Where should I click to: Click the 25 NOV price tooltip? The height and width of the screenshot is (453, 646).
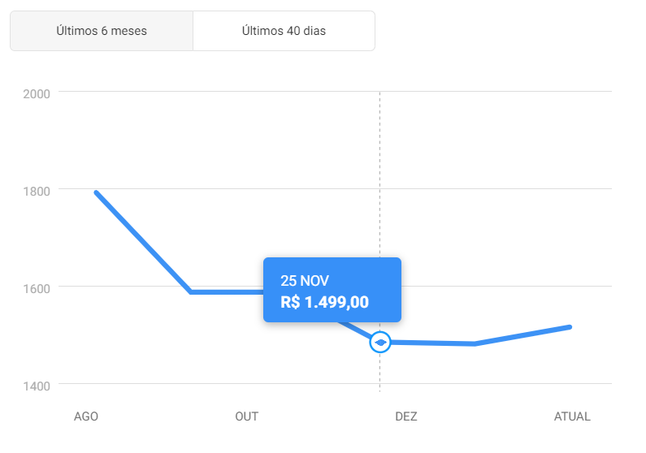click(x=332, y=290)
